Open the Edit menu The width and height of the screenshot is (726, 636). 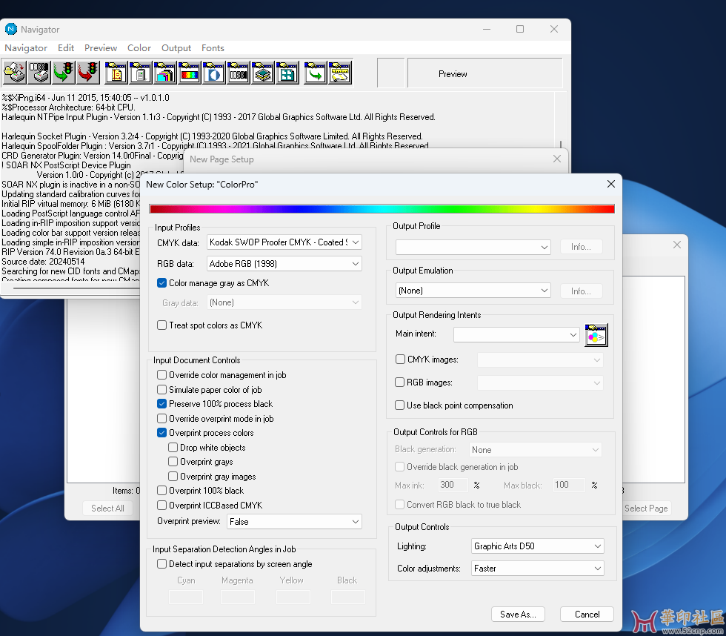click(66, 47)
